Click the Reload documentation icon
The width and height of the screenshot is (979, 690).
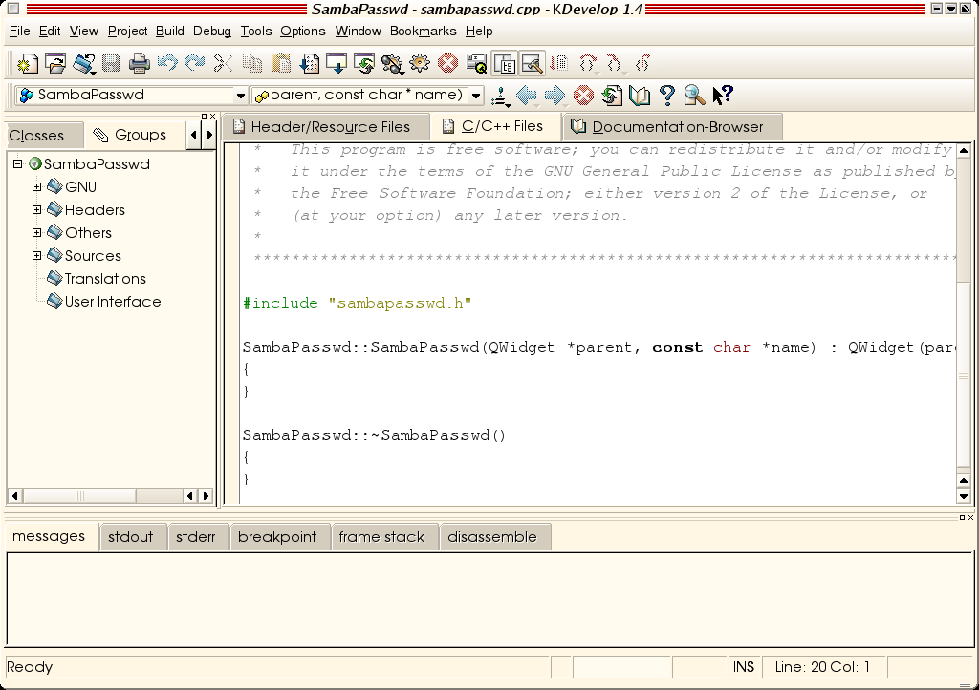tap(612, 96)
